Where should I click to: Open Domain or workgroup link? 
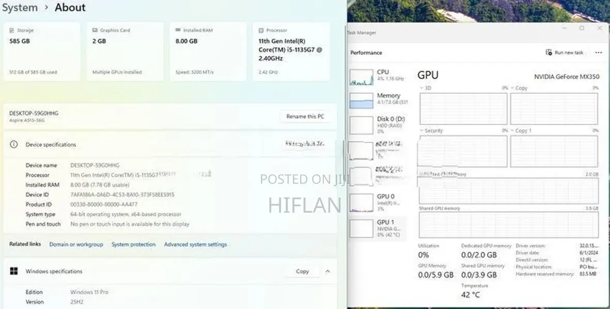(x=76, y=244)
